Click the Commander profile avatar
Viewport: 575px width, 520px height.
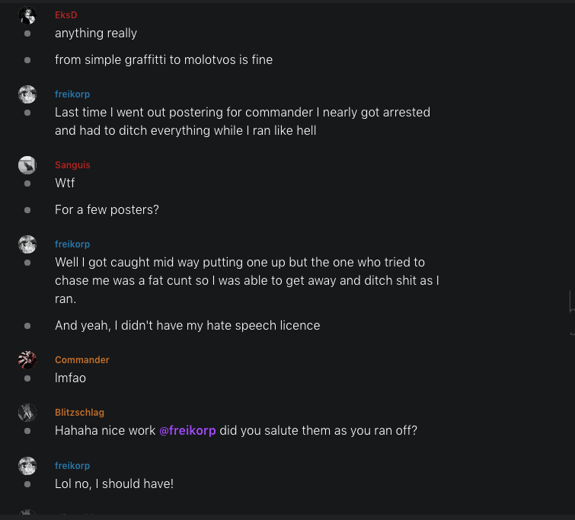click(x=27, y=360)
